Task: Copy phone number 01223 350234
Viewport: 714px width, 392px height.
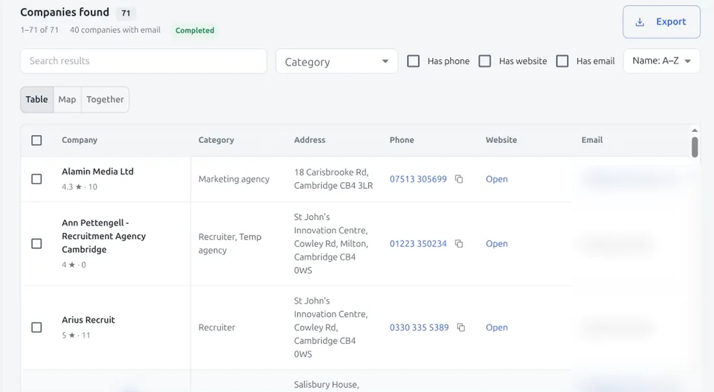Action: (459, 243)
